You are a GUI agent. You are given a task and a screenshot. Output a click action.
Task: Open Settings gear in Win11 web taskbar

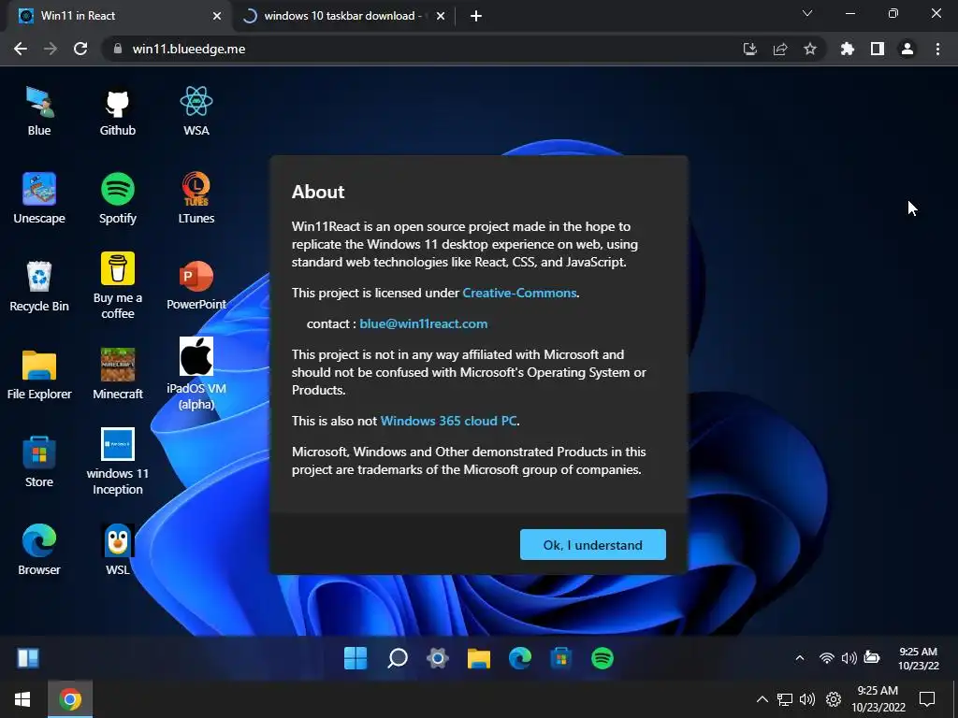click(x=438, y=658)
